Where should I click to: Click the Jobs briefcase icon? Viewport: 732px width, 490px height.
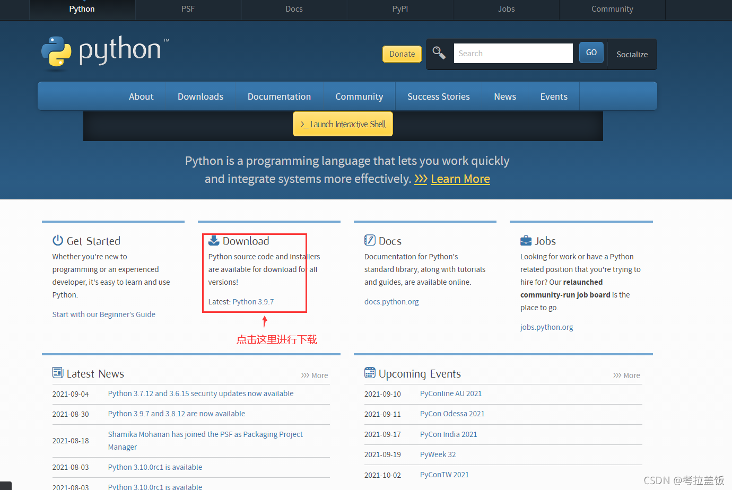click(526, 241)
